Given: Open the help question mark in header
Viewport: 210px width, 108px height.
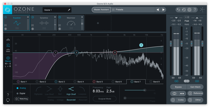Looking at the screenshot, I should pyautogui.click(x=195, y=10).
